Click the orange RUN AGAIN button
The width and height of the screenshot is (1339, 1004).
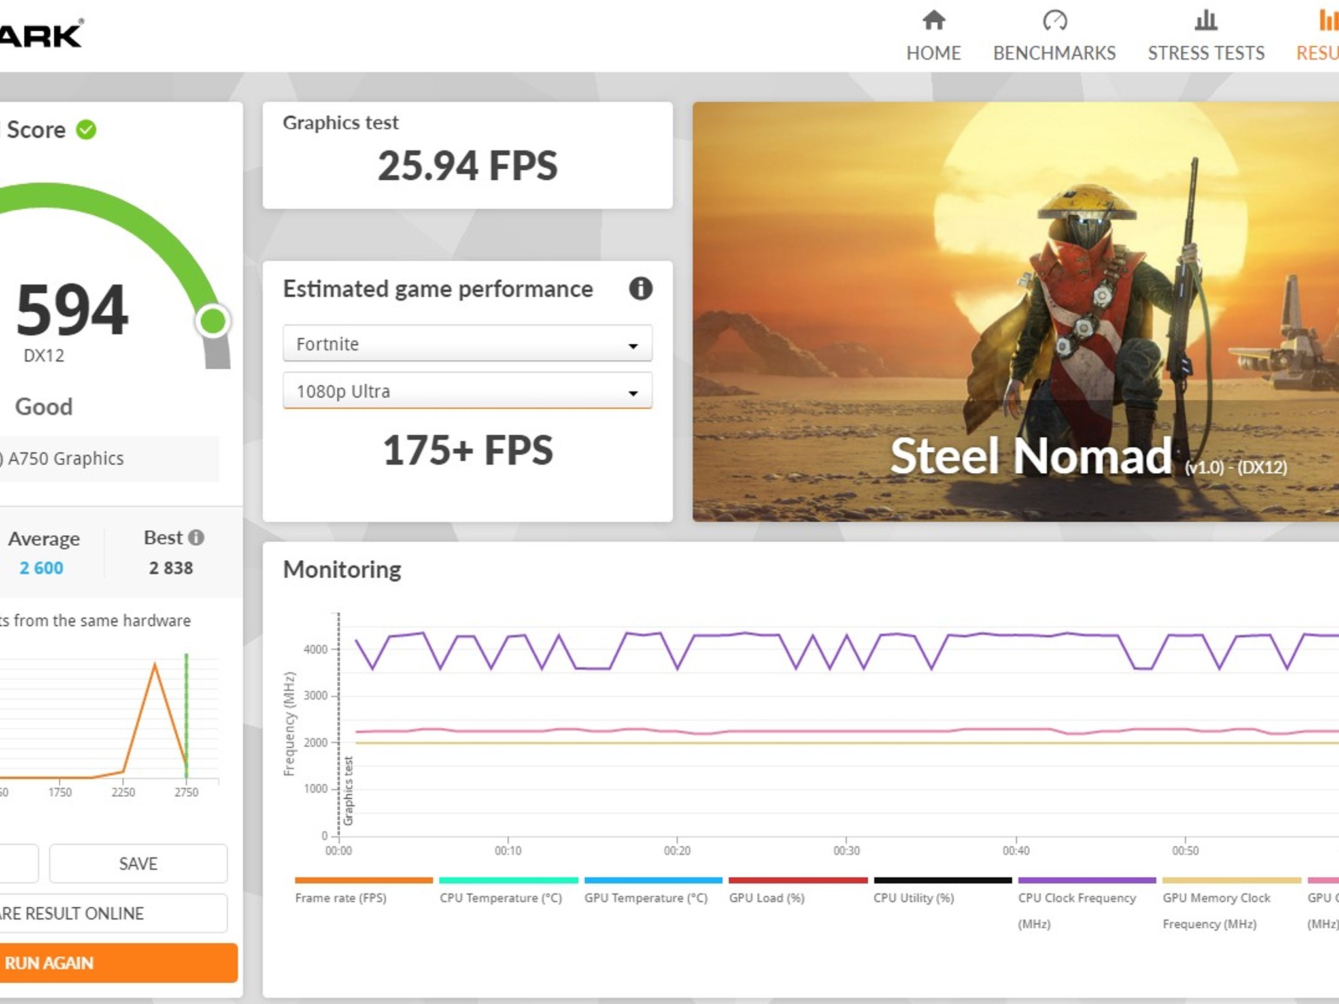click(x=118, y=963)
